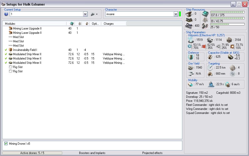Viewport: 249px width, 156px height.
Task: Click the Hitpoints (Effective HP: 9,257) label
Action: [x=206, y=35]
